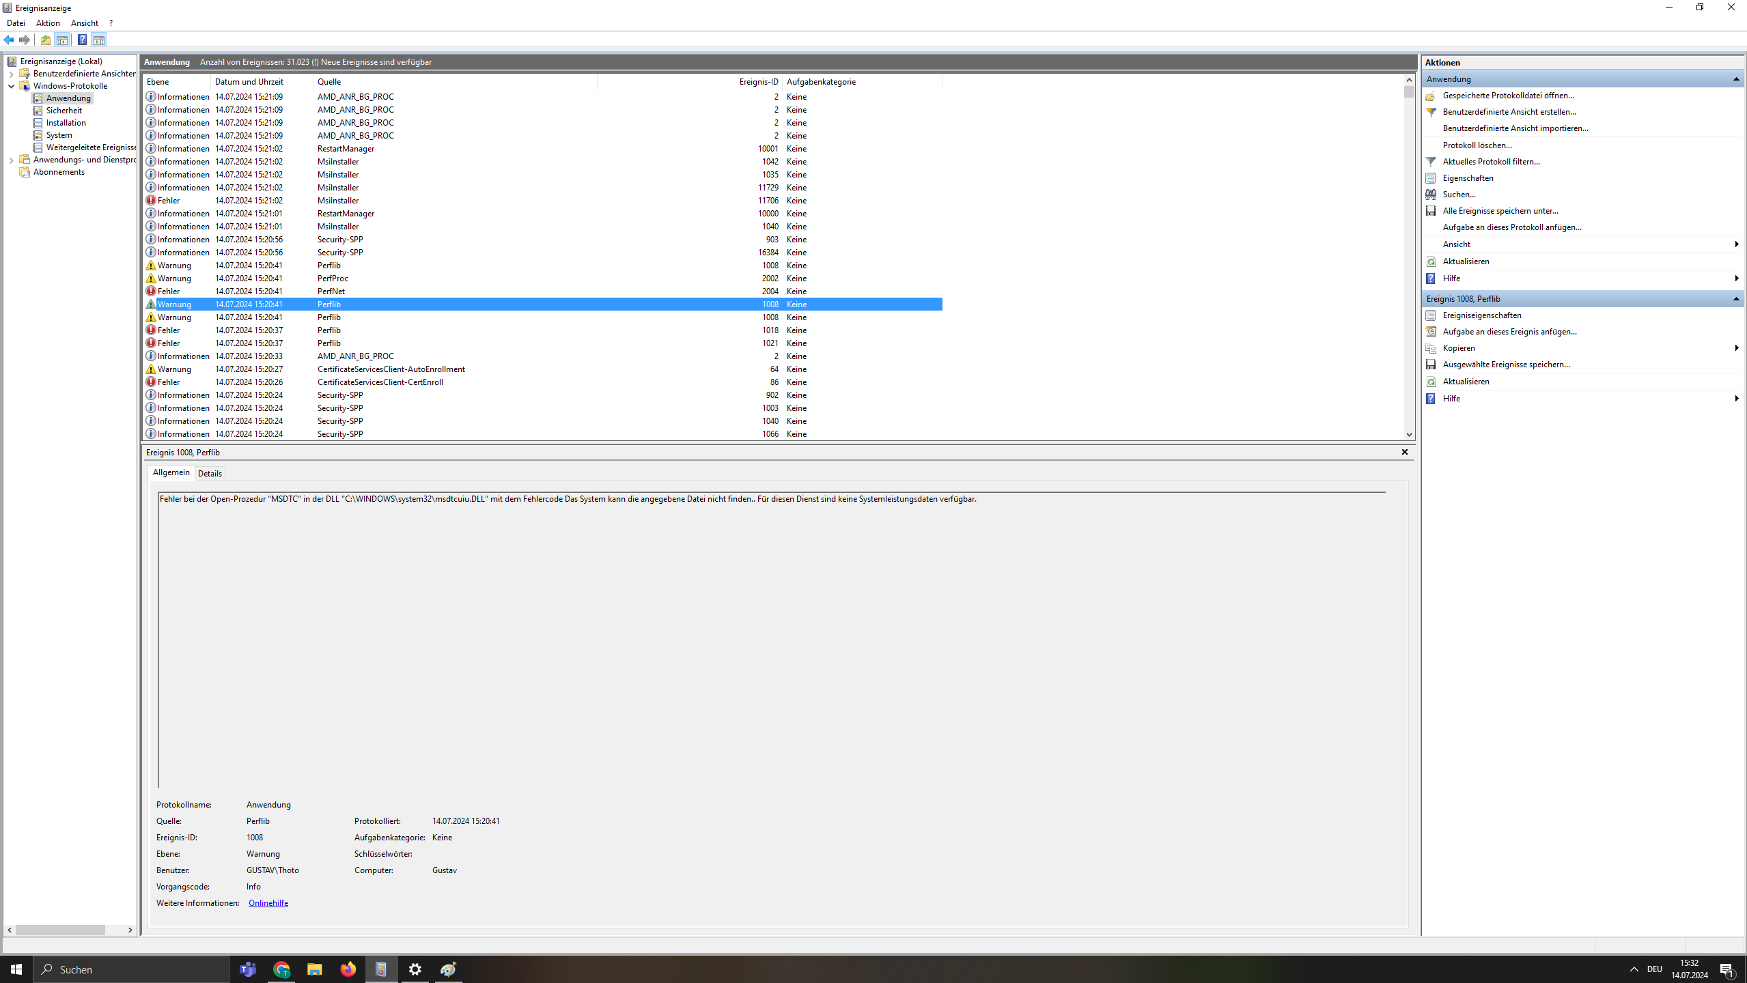Expand Anwendungs- und Dienstprotokolle node

pos(11,160)
